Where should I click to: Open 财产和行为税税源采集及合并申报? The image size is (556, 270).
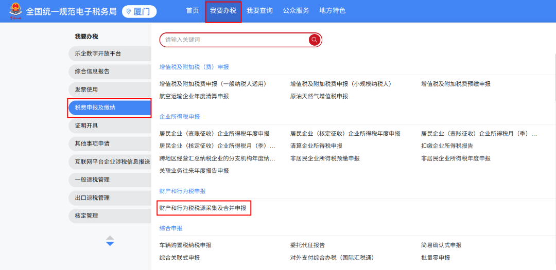point(203,208)
